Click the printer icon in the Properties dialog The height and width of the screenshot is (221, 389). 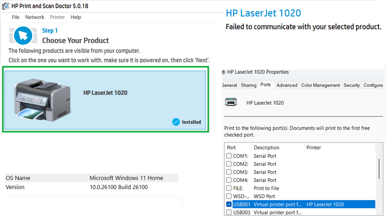231,102
